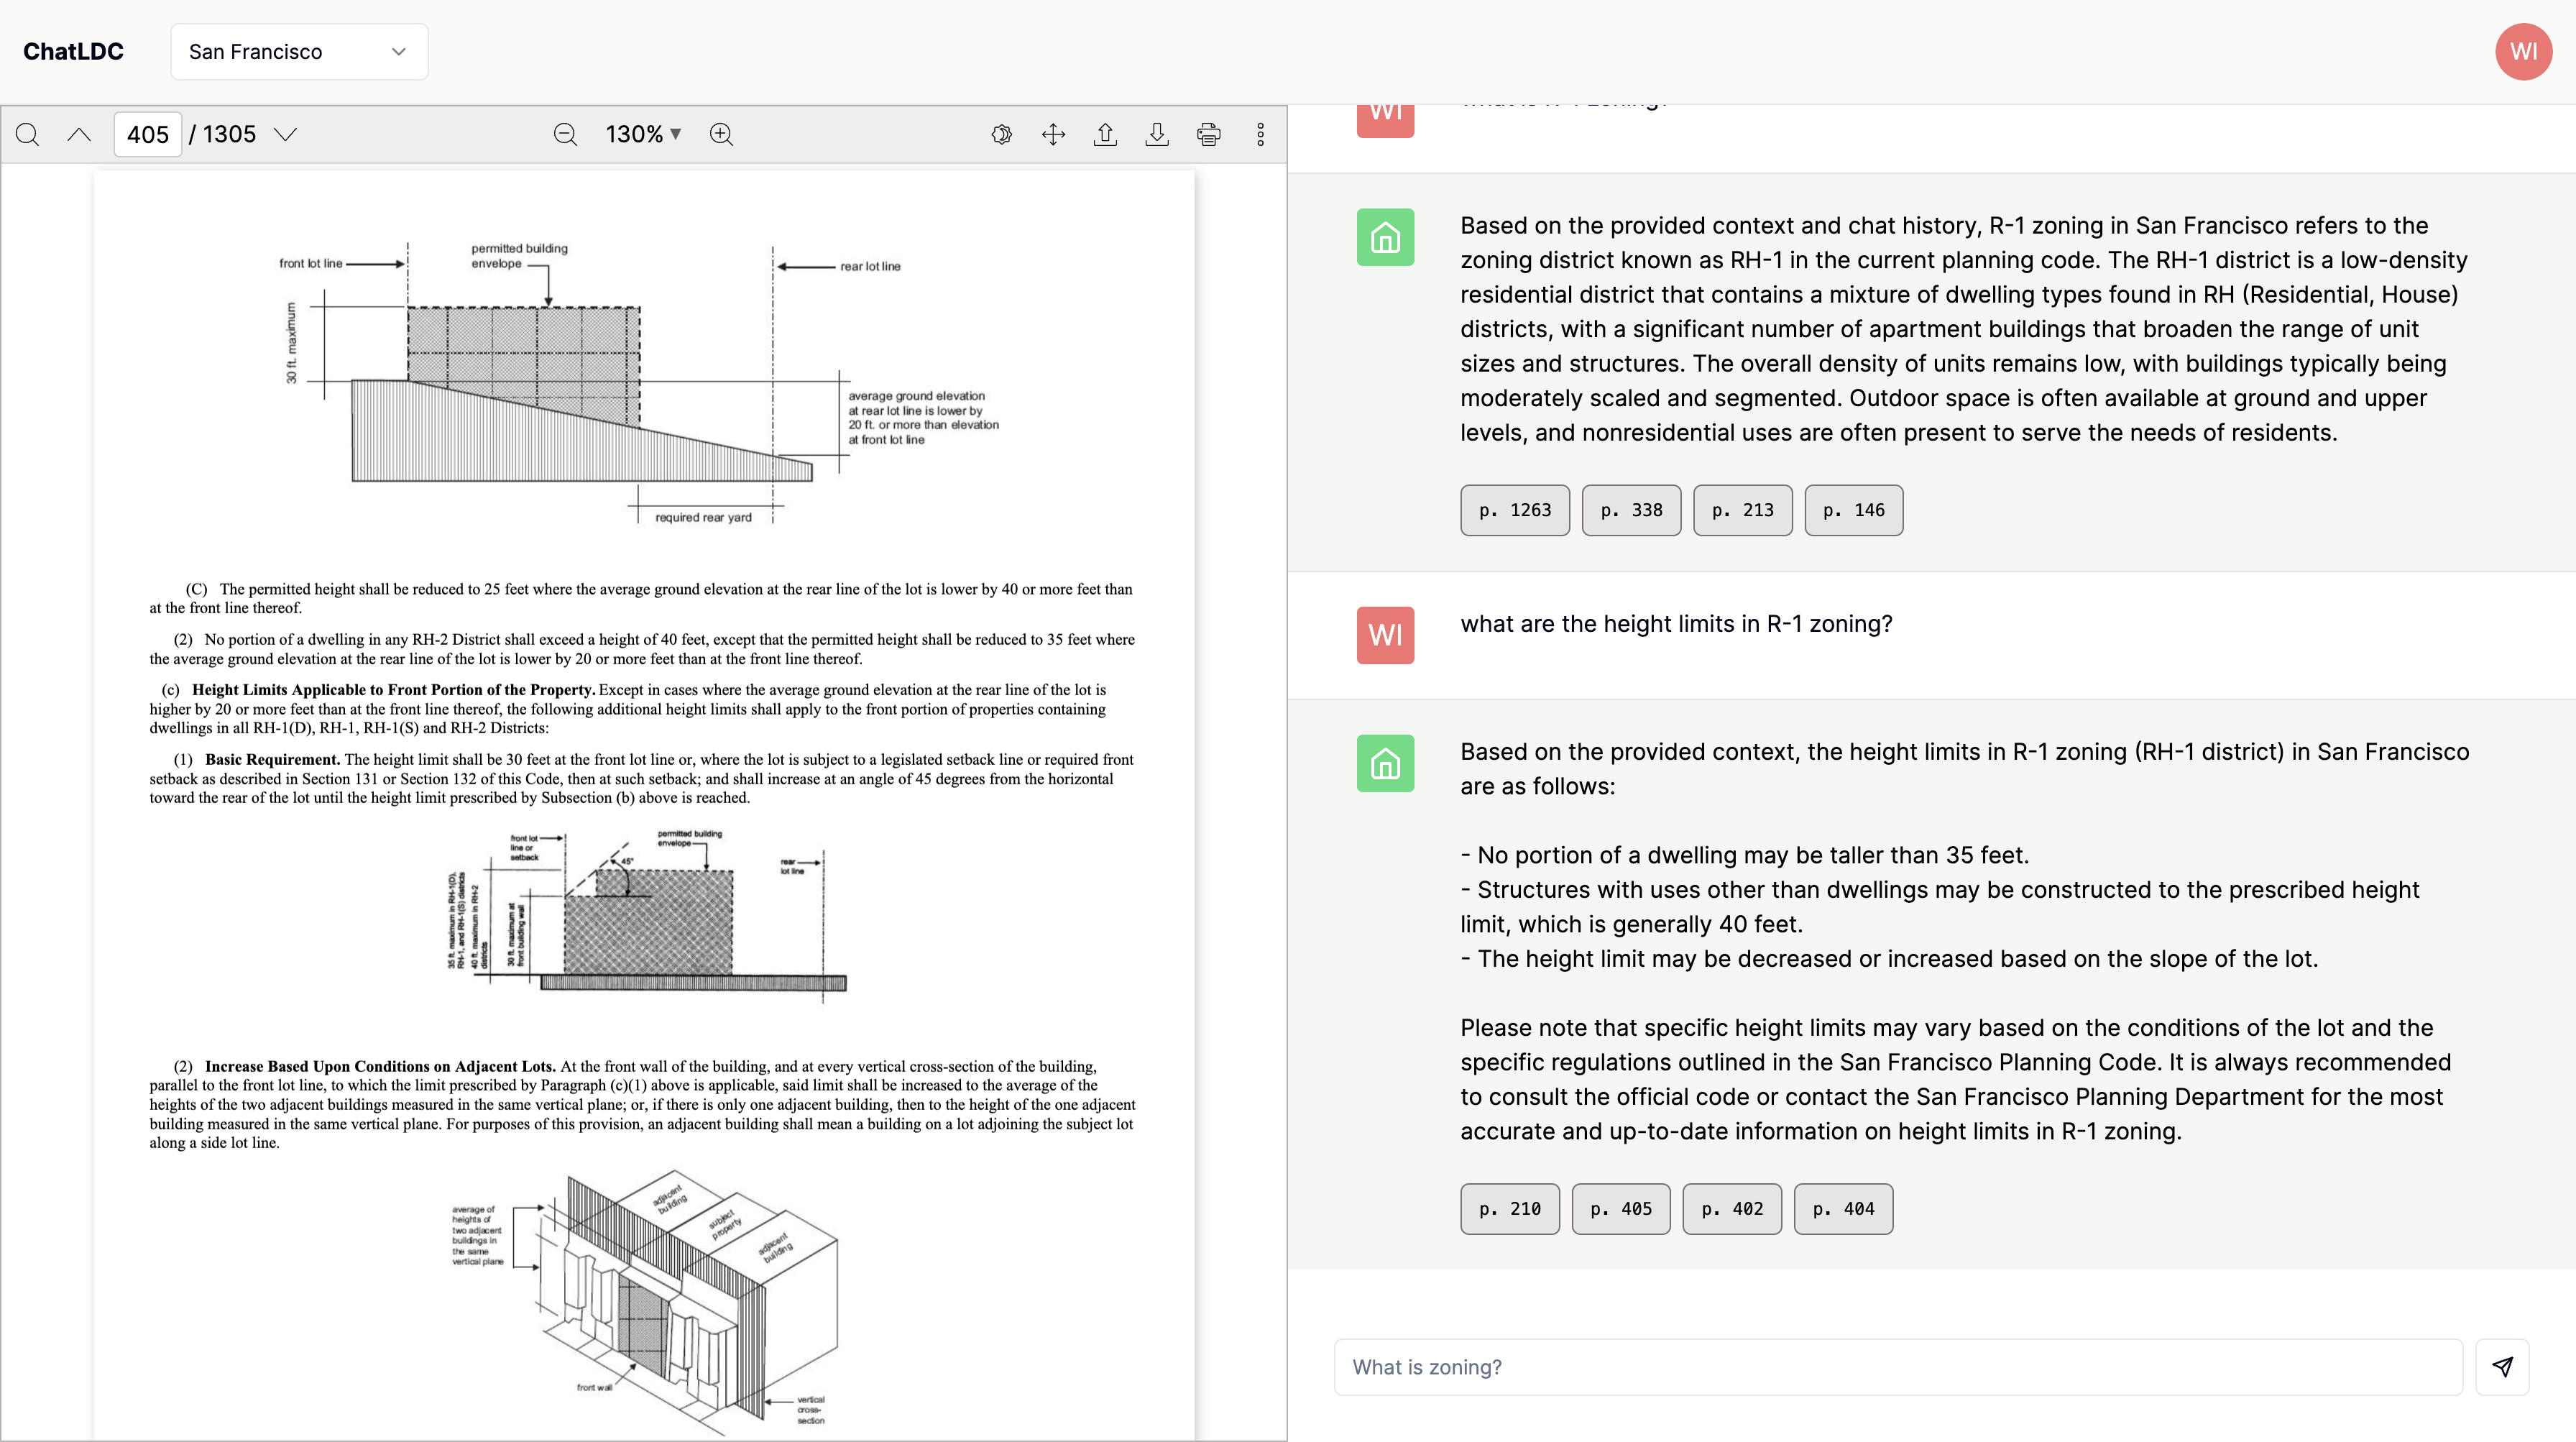The height and width of the screenshot is (1442, 2576).
Task: Focus the 'What is zoning?' chat input
Action: tap(1898, 1367)
